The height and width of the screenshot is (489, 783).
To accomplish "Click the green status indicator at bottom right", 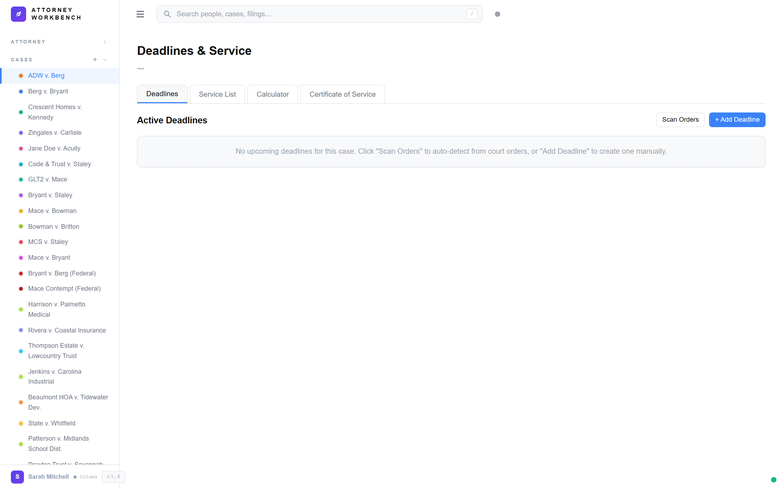I will click(773, 481).
